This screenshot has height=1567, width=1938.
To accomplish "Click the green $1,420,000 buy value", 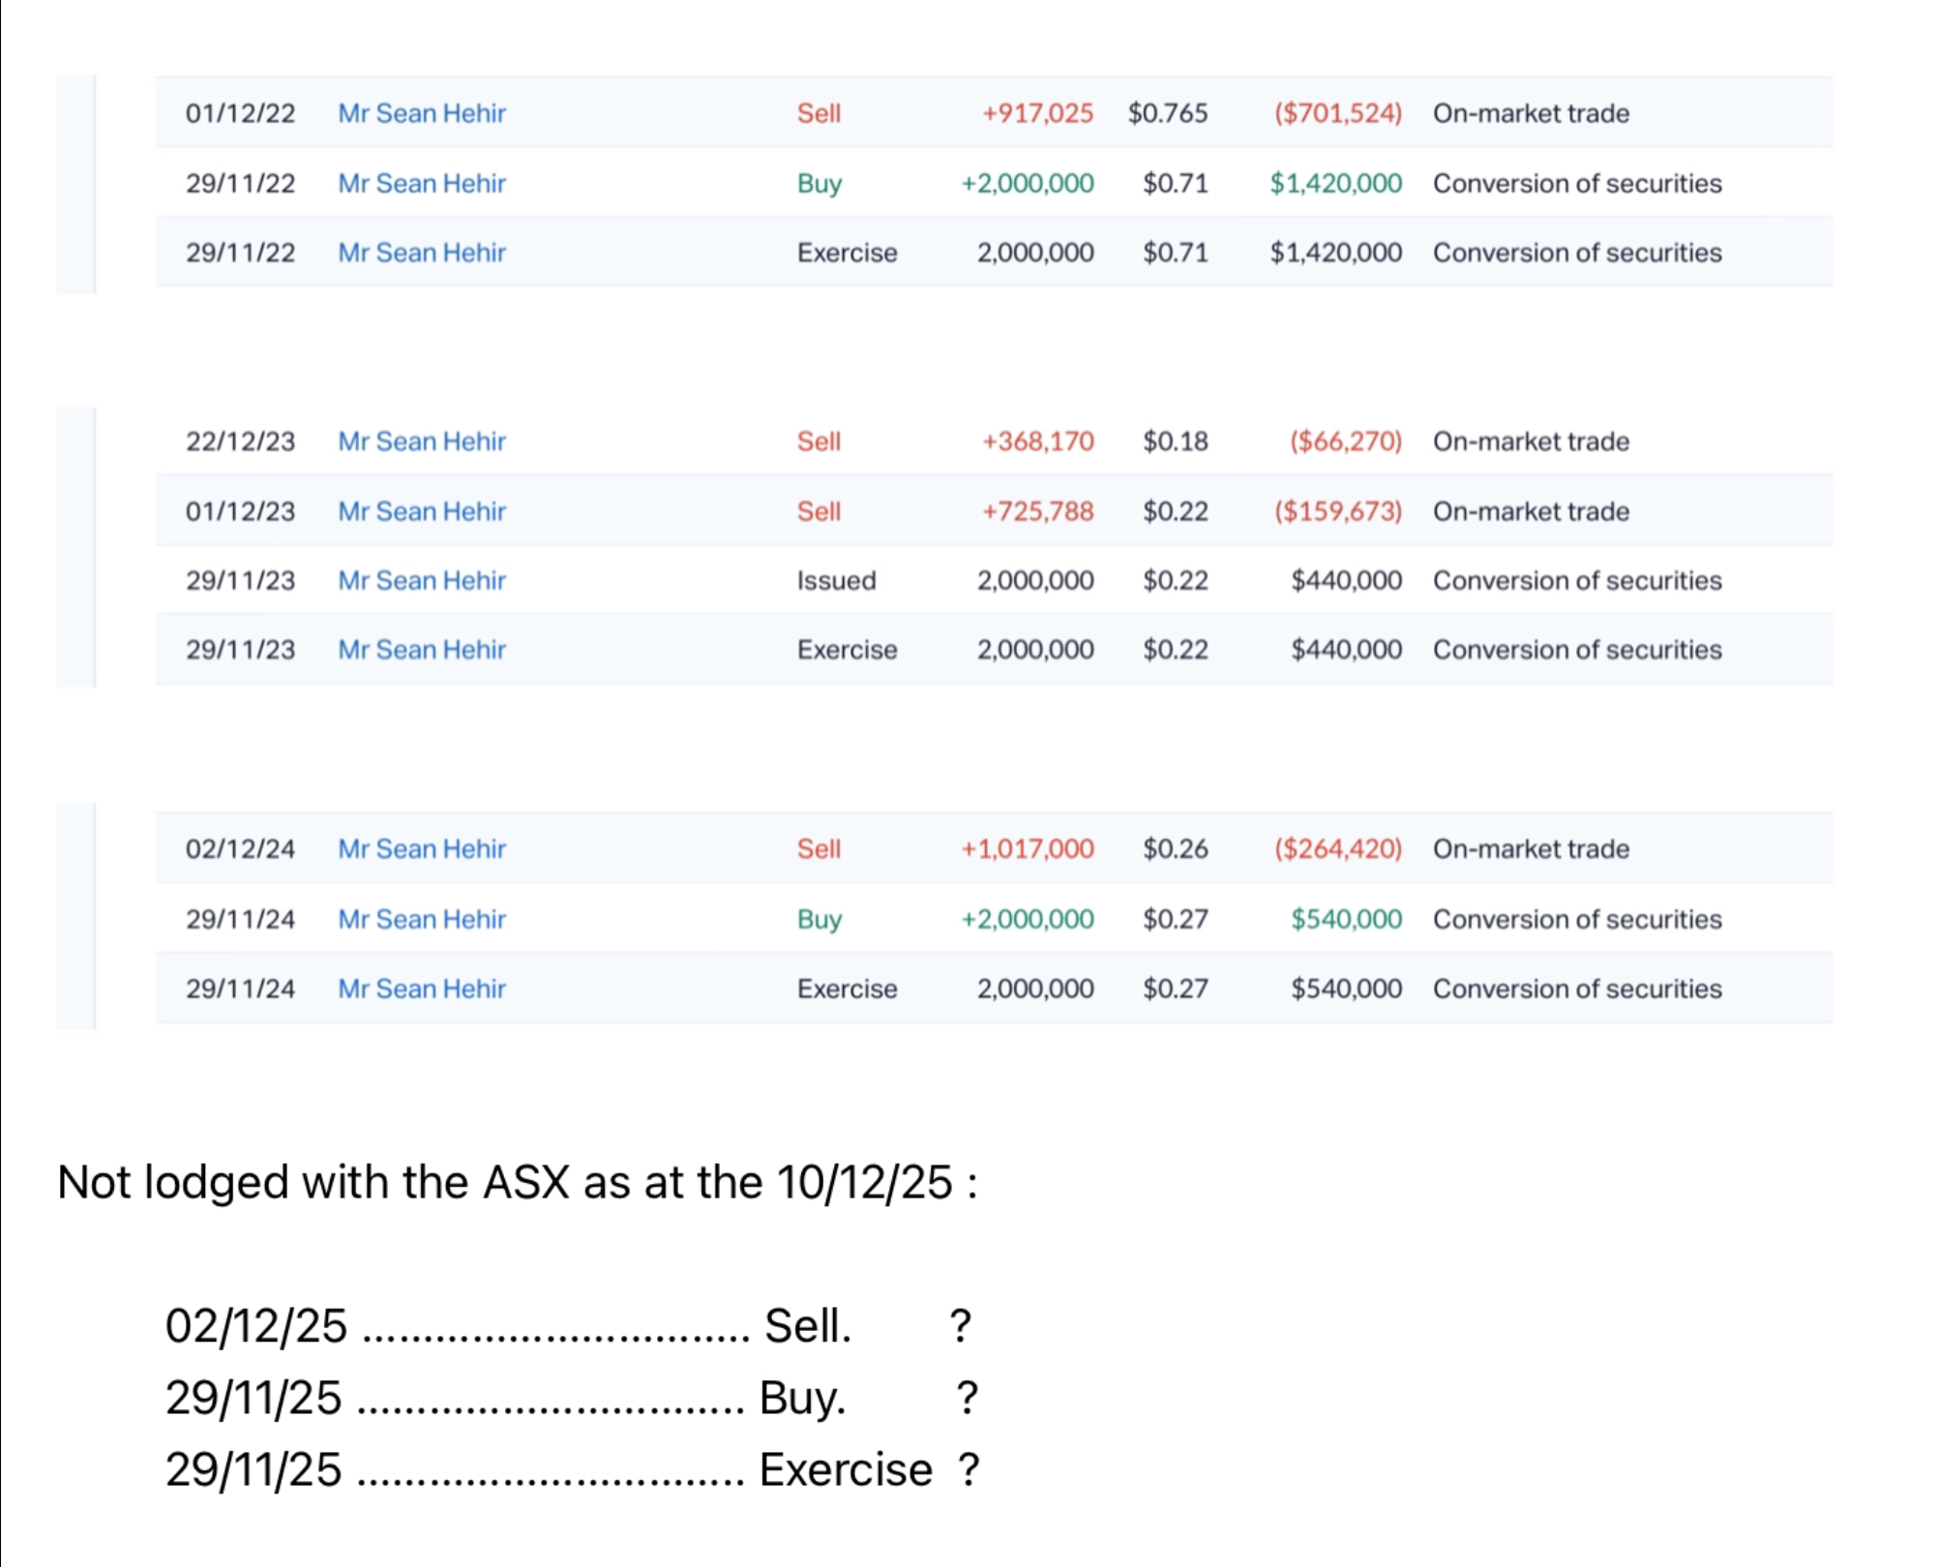I will (1335, 183).
